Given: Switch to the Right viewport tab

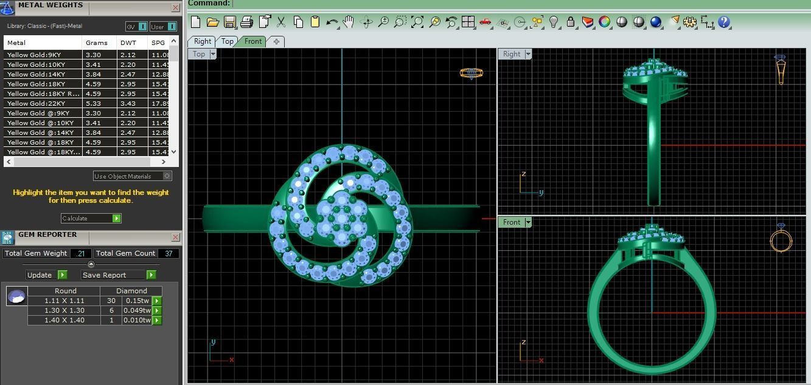Looking at the screenshot, I should pos(202,41).
